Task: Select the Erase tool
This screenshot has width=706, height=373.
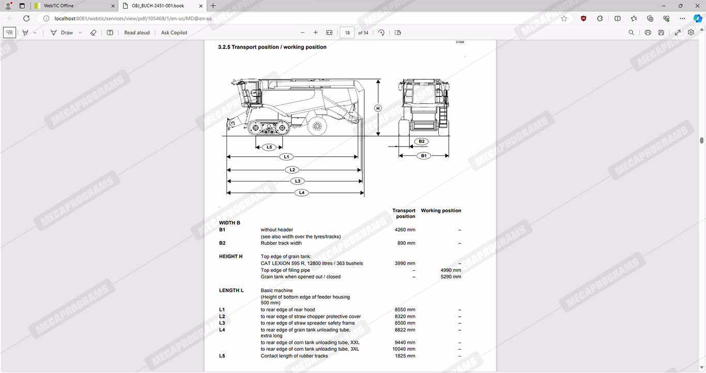Action: [x=94, y=33]
